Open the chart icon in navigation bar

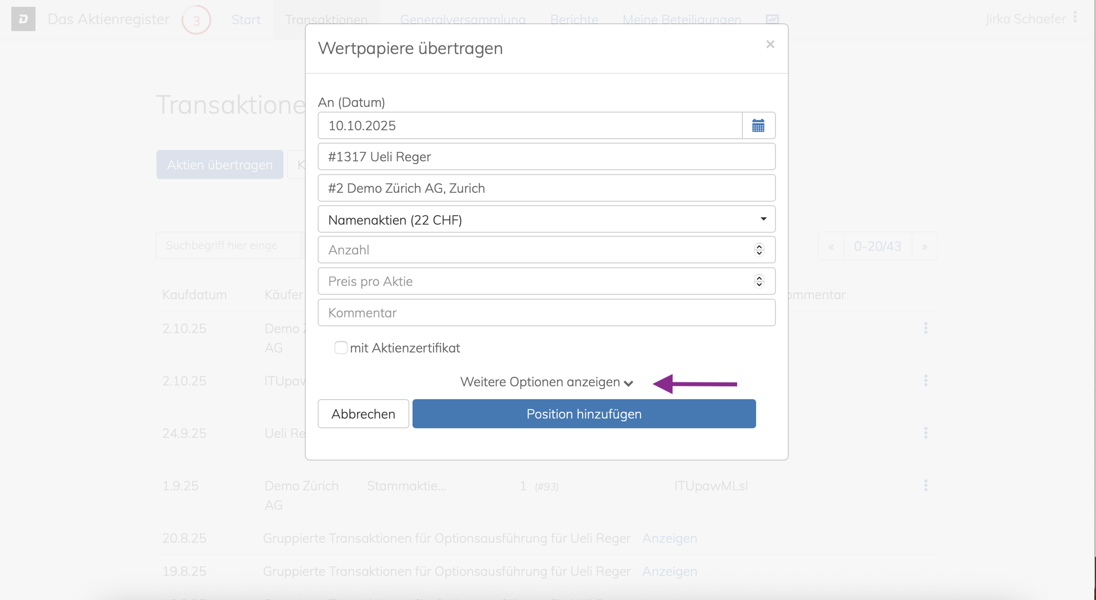pos(772,19)
